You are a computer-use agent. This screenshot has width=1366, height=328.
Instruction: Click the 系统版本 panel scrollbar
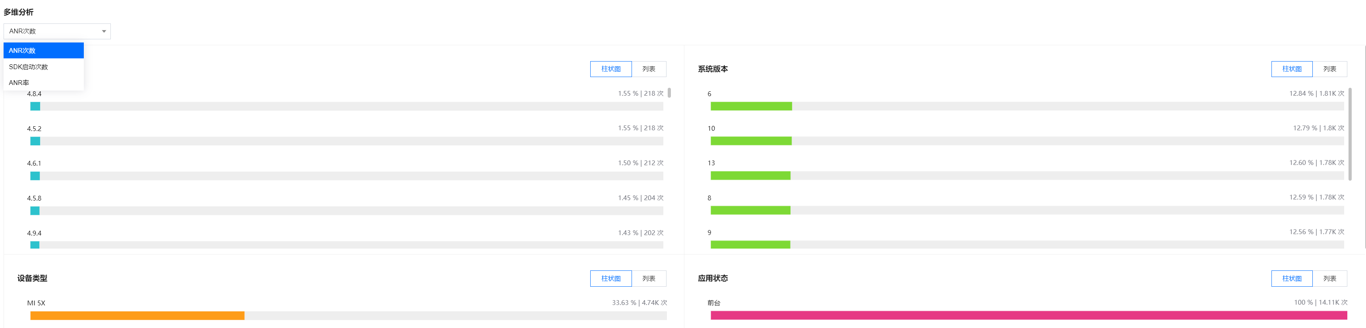coord(1350,133)
